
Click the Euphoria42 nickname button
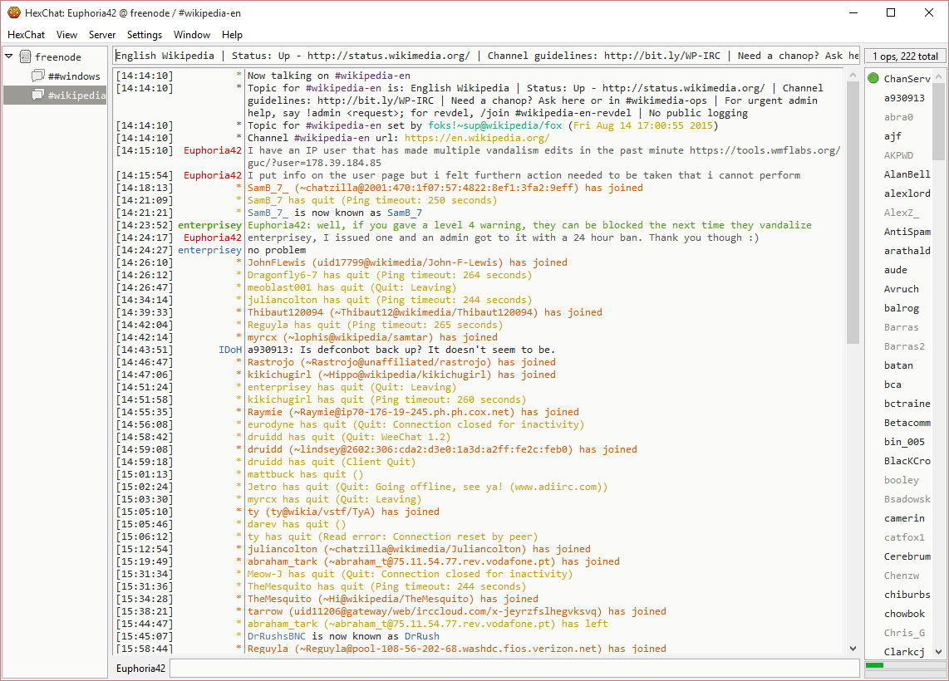point(140,669)
